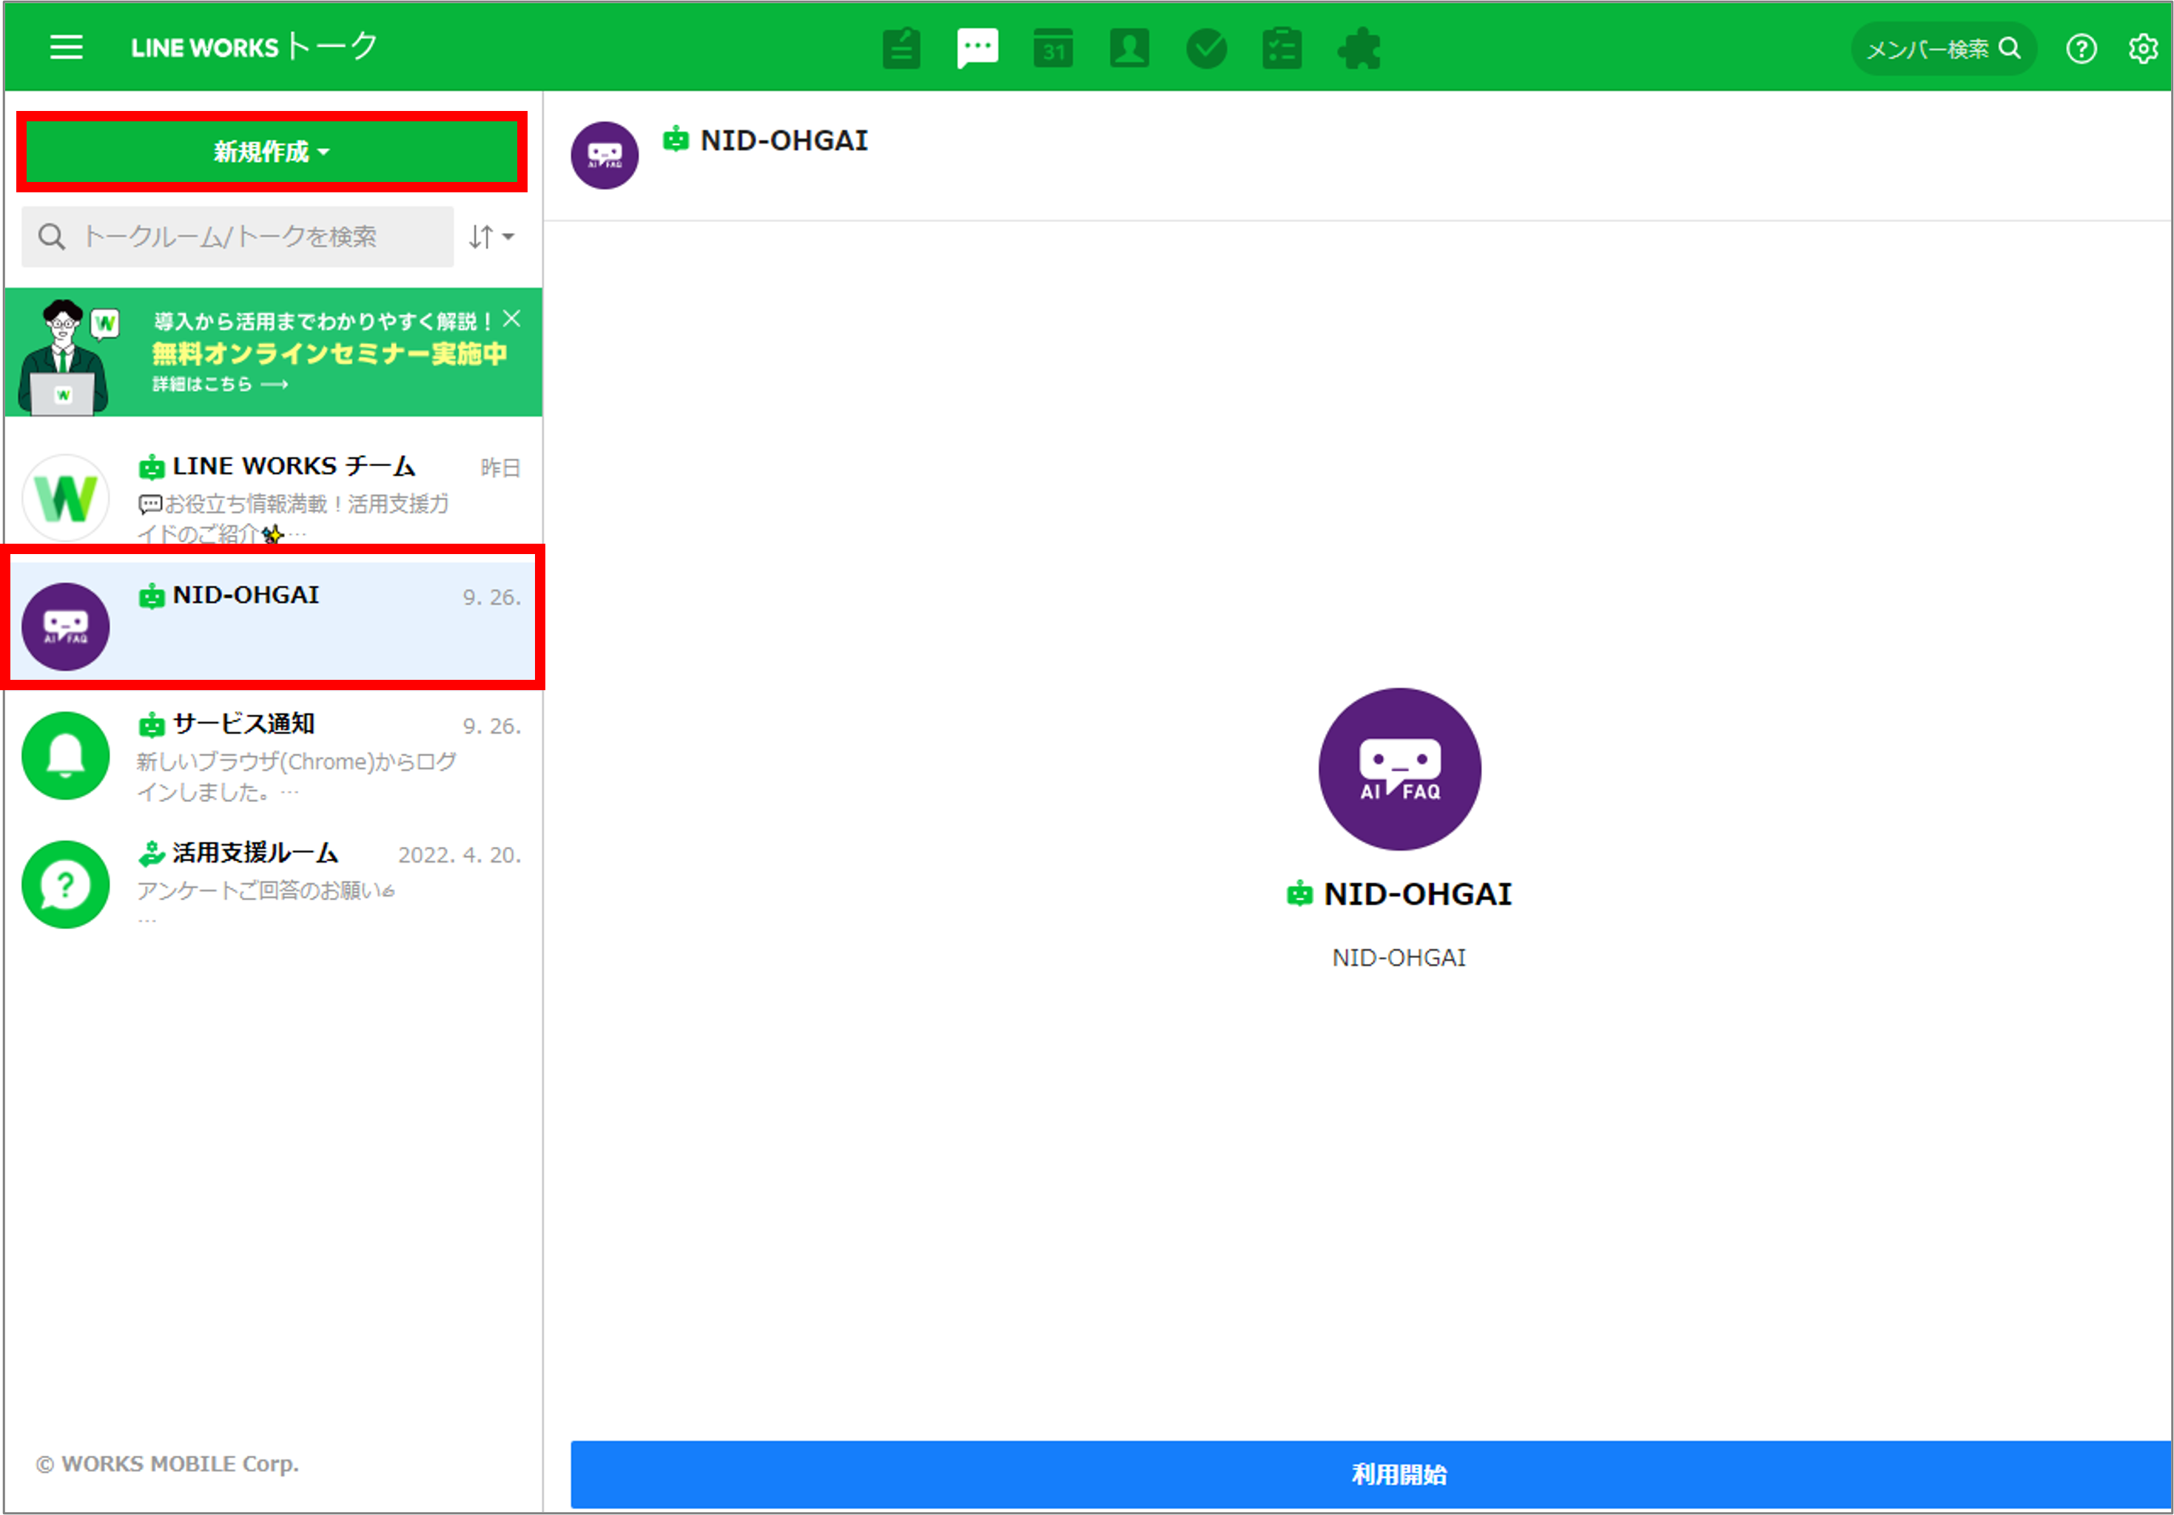Open the hamburger main menu
Image resolution: width=2174 pixels, height=1515 pixels.
point(67,47)
